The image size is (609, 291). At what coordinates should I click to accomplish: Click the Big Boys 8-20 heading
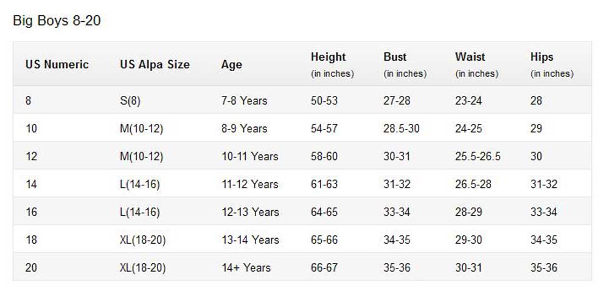click(57, 21)
